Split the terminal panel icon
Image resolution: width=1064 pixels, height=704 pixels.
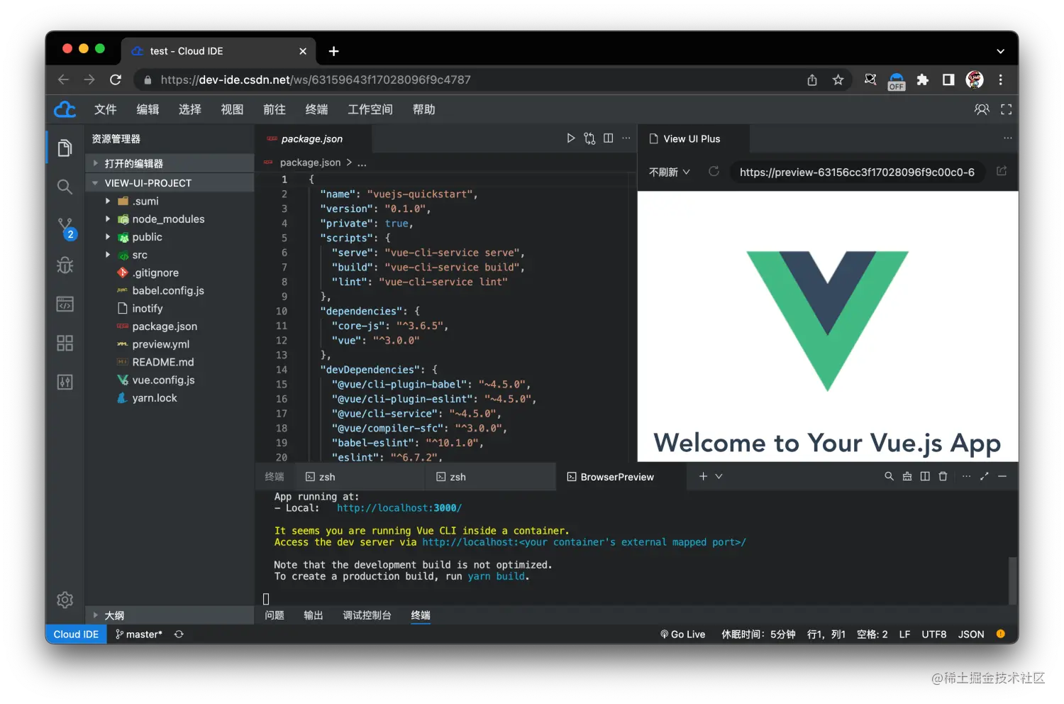[925, 476]
